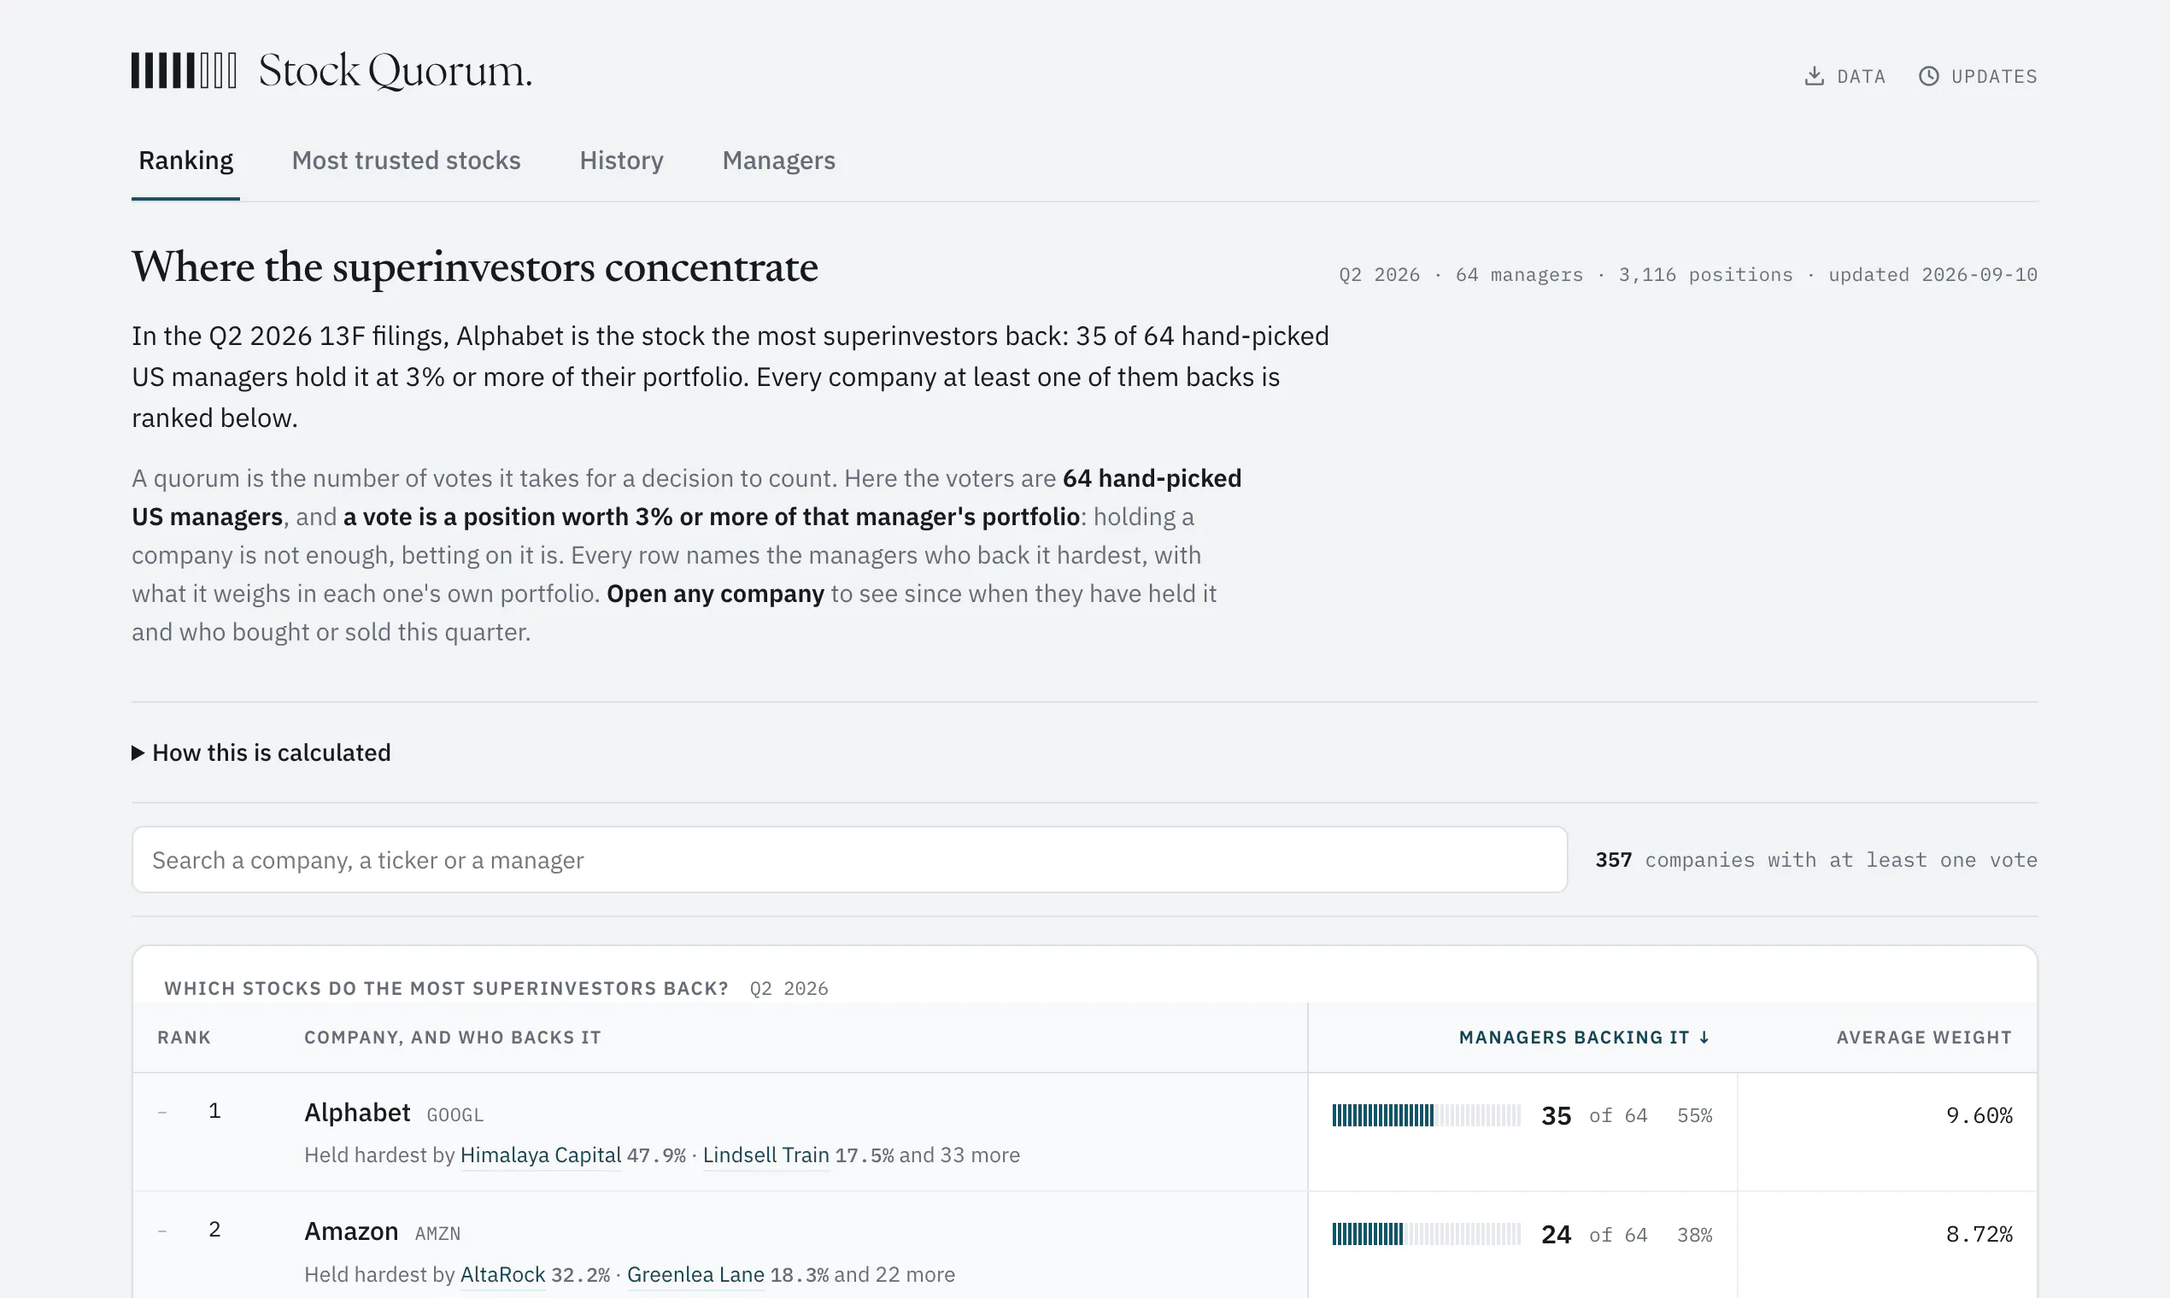Click the Stock Quorum title text

[x=395, y=71]
